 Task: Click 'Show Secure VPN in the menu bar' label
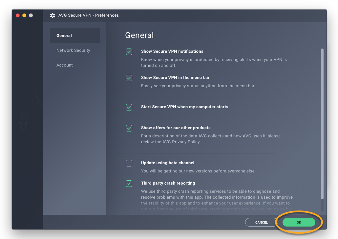click(x=175, y=77)
